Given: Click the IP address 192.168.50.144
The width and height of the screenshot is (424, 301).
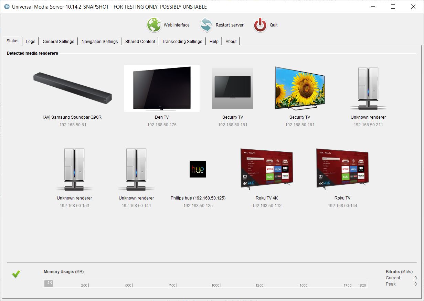Looking at the screenshot, I should [x=342, y=206].
